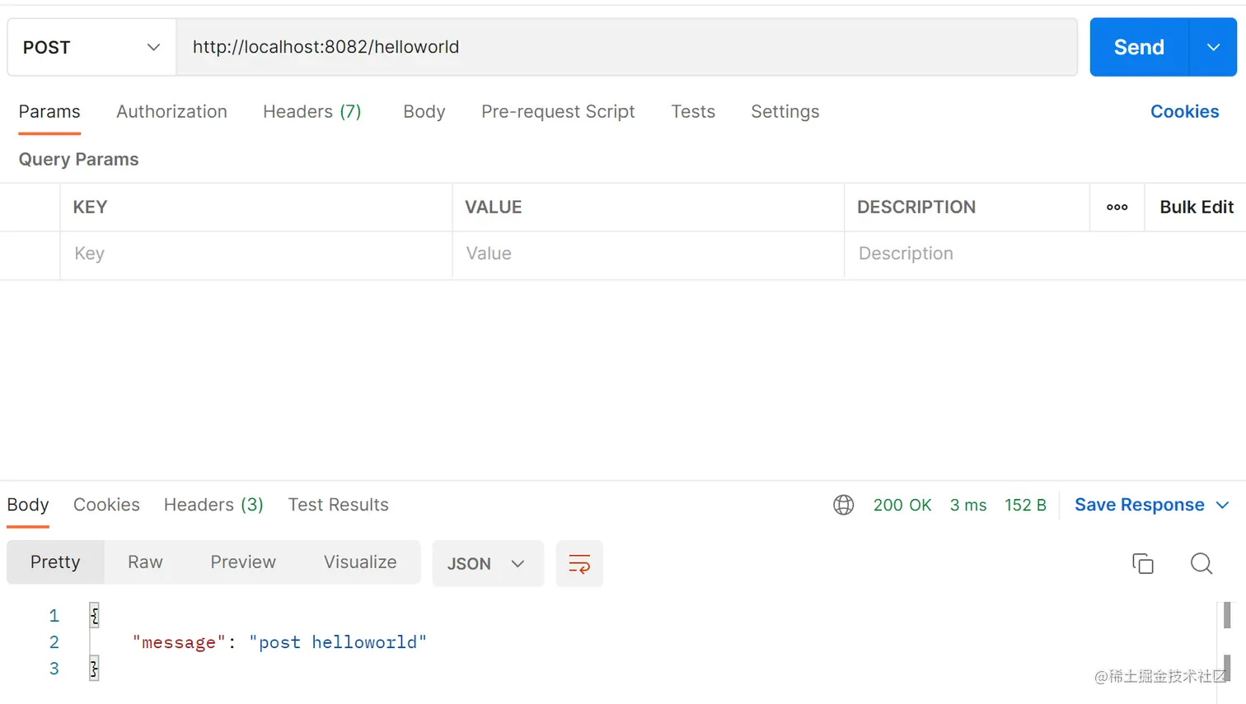
Task: Click the network globe icon
Action: (x=844, y=505)
